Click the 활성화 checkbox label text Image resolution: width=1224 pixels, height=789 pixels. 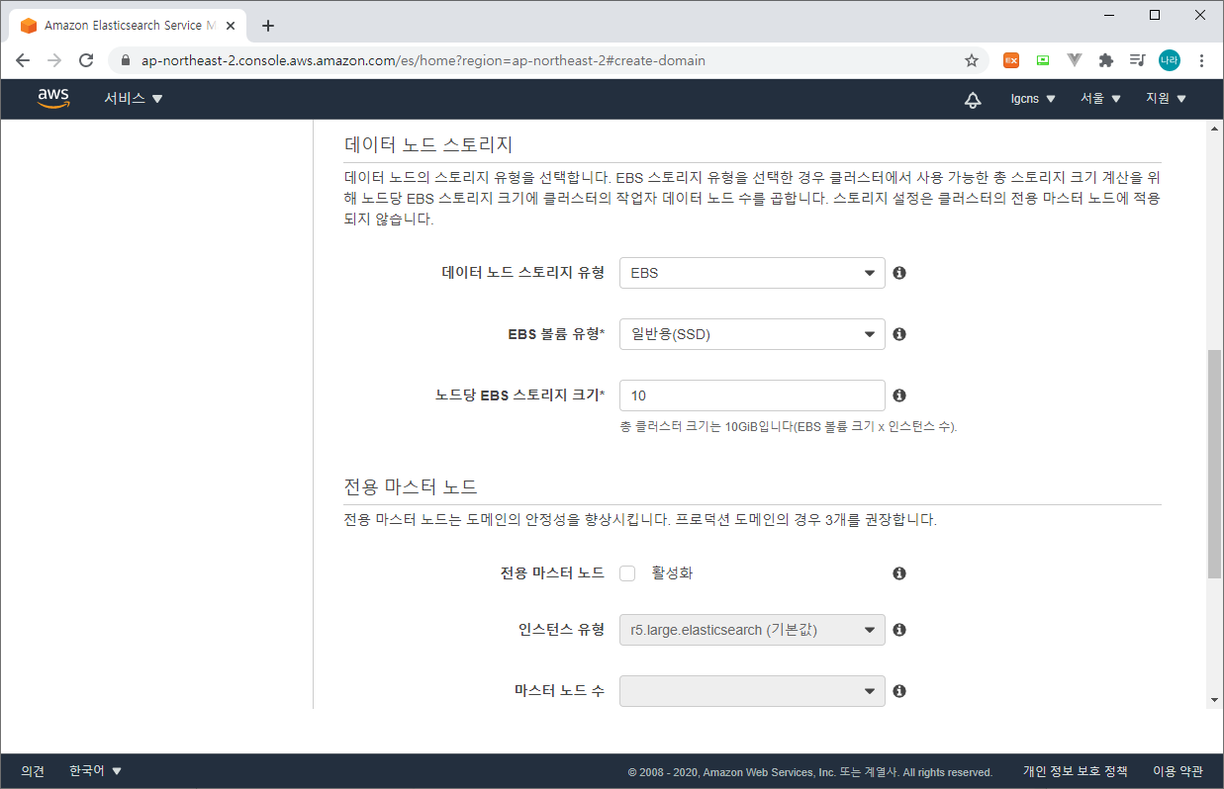point(672,573)
